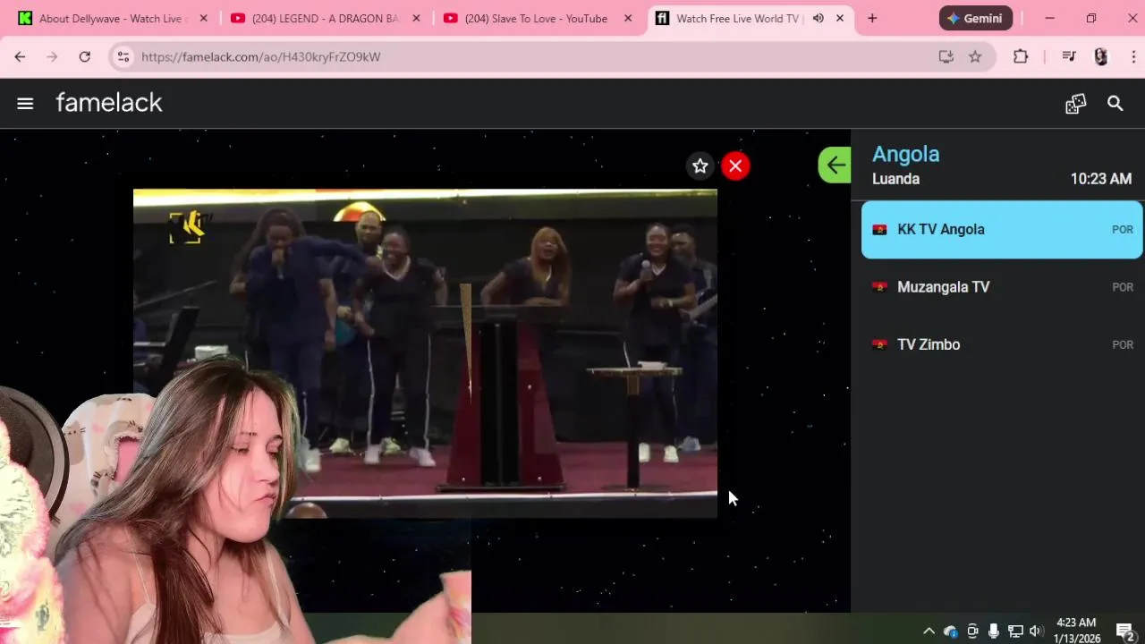
Task: Select KK TV Angola channel
Action: 1002,230
